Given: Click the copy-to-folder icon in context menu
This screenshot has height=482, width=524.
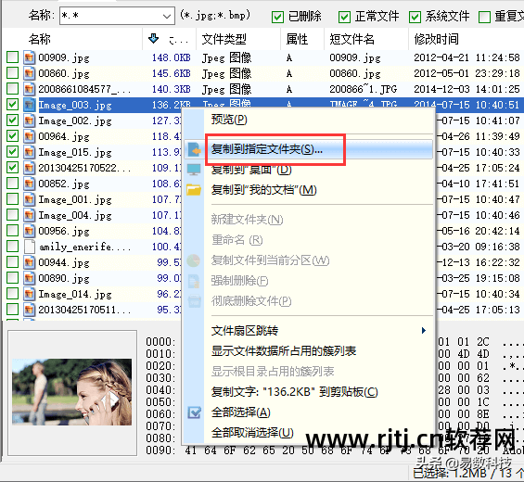Looking at the screenshot, I should click(x=194, y=149).
